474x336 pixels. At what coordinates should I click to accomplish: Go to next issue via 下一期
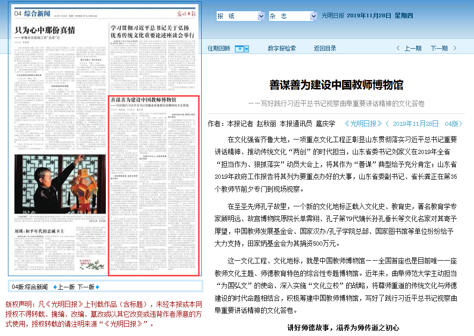click(x=439, y=48)
